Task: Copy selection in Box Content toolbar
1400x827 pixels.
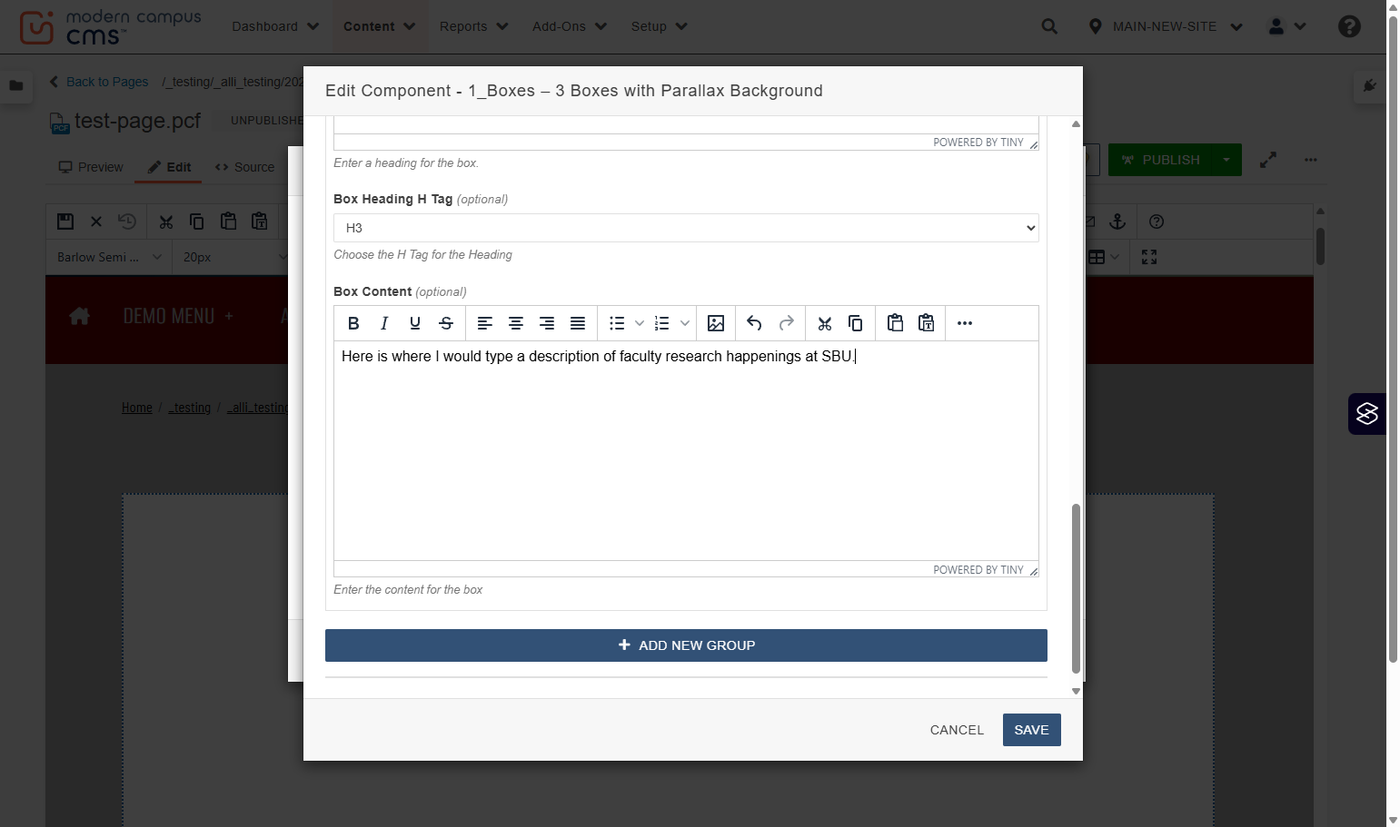Action: pos(856,323)
